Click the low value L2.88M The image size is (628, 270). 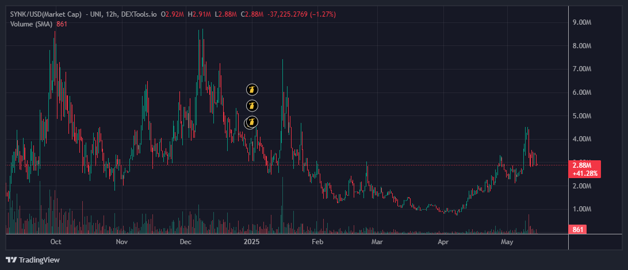coord(225,14)
